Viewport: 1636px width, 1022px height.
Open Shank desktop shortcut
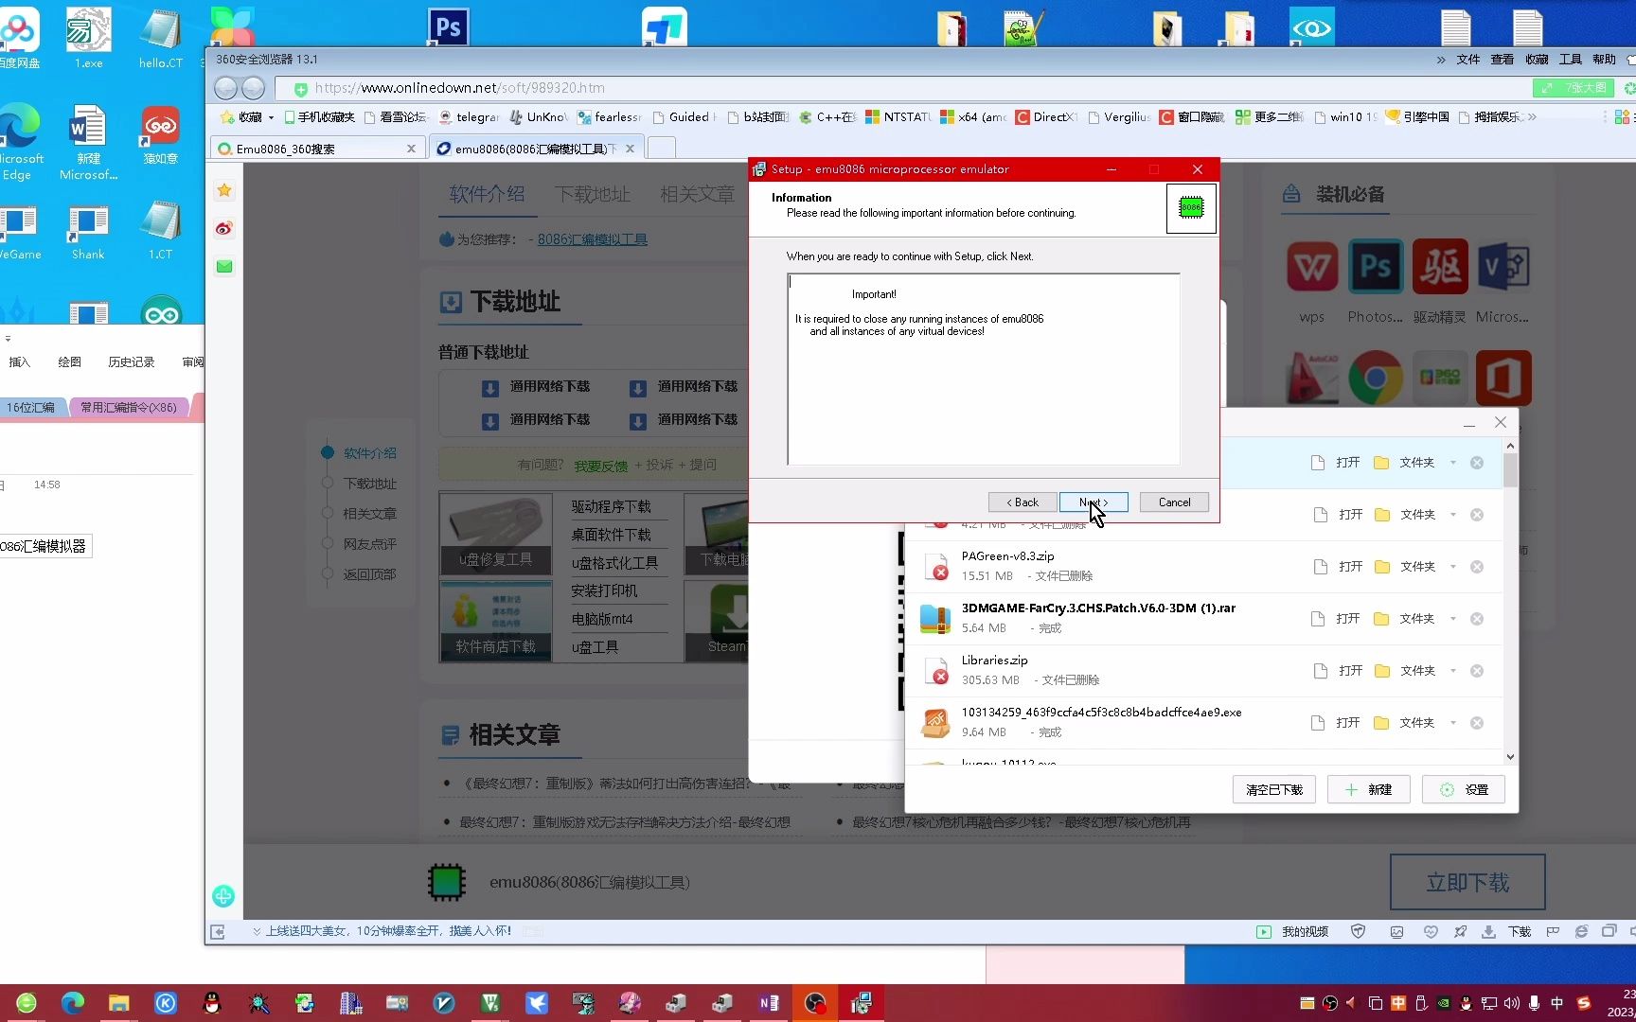tap(88, 233)
